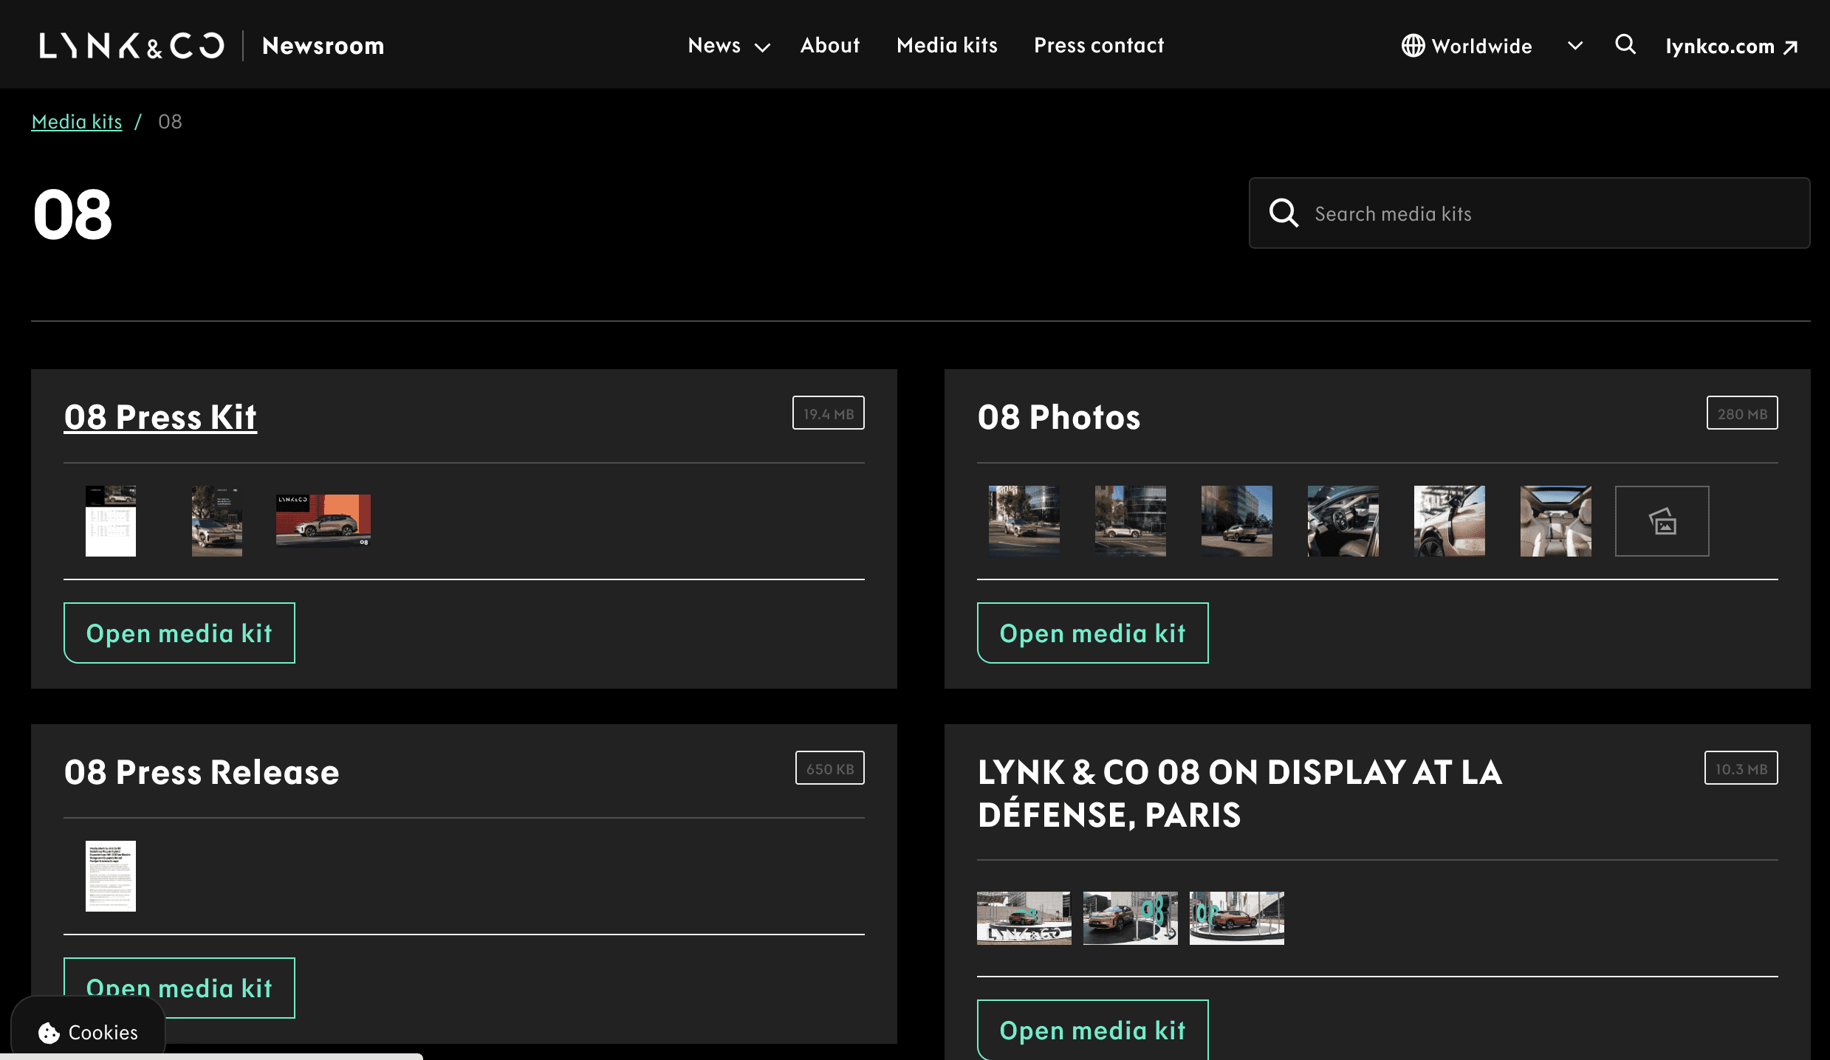Viewport: 1830px width, 1060px height.
Task: Click the second thumbnail in La Défense kit
Action: coord(1131,918)
